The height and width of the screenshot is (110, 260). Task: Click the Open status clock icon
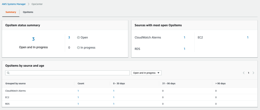point(79,37)
